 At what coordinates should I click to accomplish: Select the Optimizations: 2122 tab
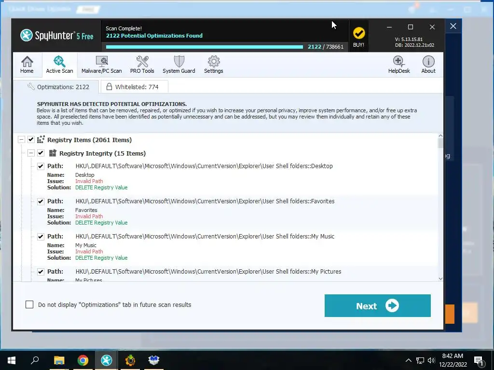coord(56,87)
